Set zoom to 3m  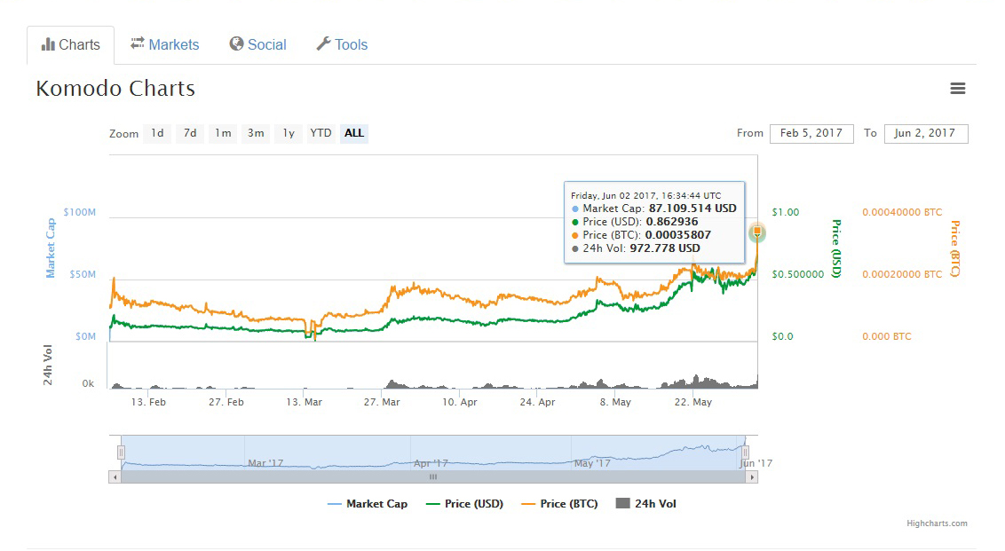(256, 133)
